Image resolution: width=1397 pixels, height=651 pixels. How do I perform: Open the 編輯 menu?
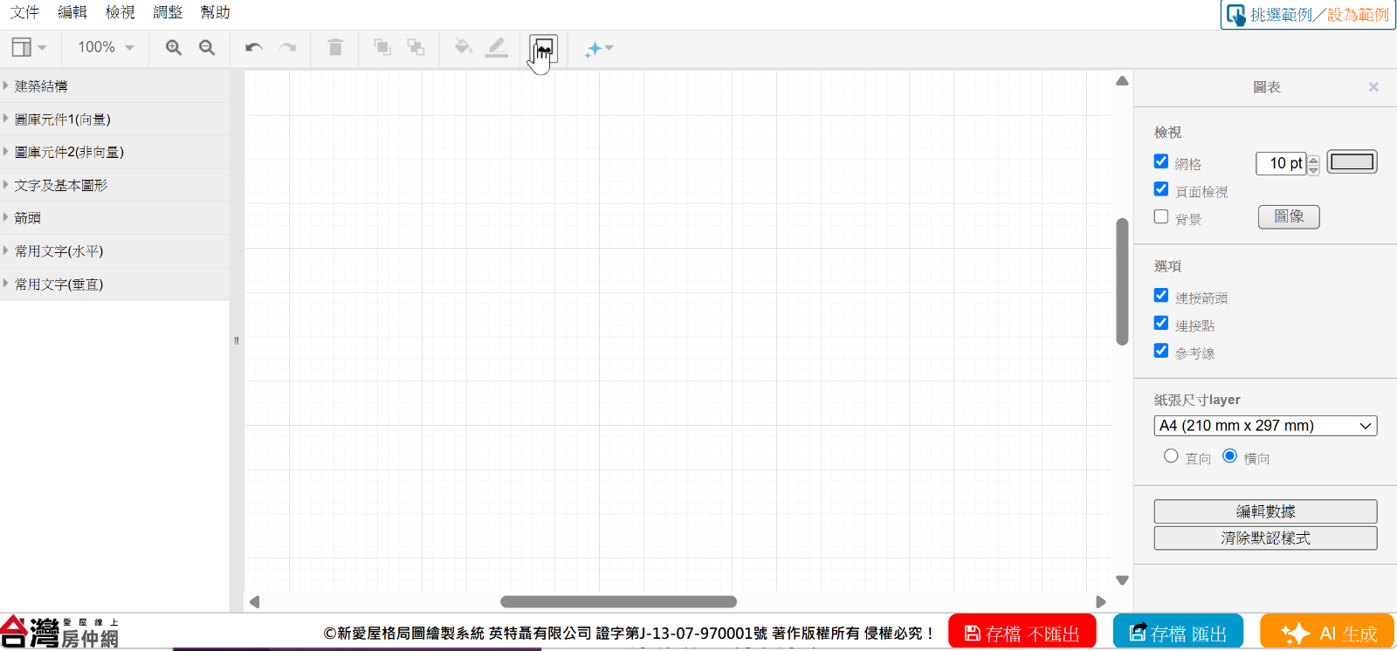click(x=72, y=12)
